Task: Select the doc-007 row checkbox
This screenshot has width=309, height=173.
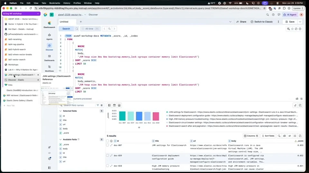Action: click(x=108, y=145)
